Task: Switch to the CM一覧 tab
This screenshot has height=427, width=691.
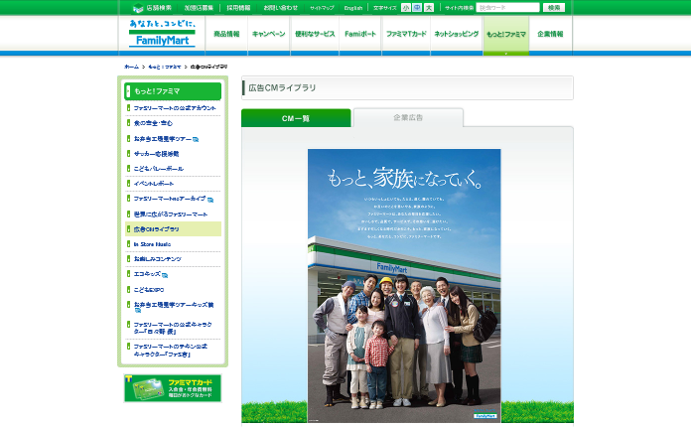Action: pos(296,118)
